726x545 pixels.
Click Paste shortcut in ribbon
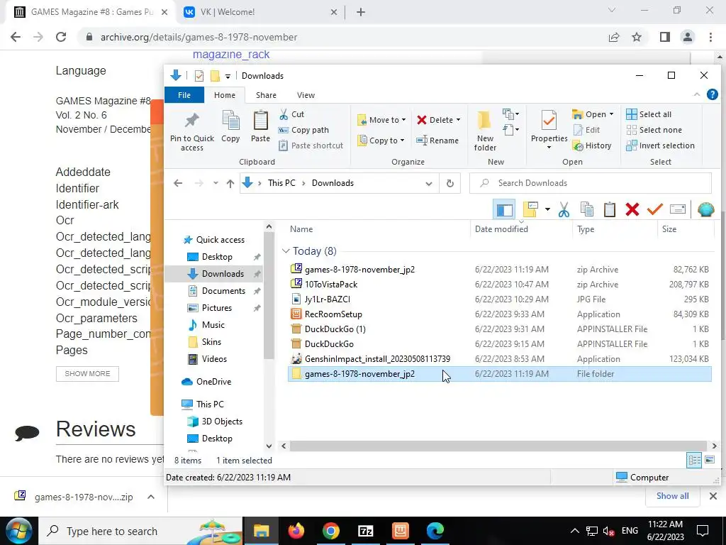pyautogui.click(x=311, y=145)
